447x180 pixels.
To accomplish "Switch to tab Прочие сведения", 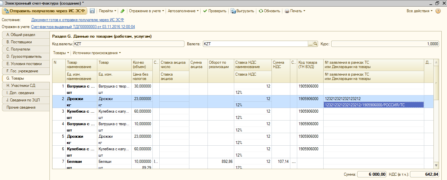I will pos(25,107).
